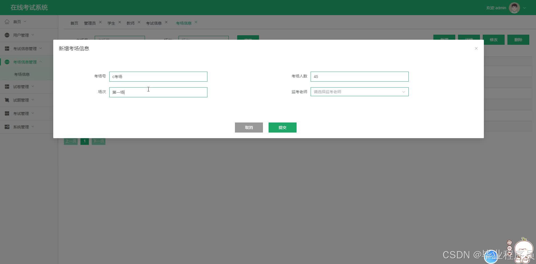Expand 试卷管理 menu chevron
Image resolution: width=536 pixels, height=264 pixels.
pyautogui.click(x=33, y=86)
